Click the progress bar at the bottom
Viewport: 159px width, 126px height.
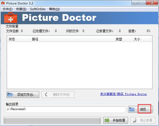(52, 120)
